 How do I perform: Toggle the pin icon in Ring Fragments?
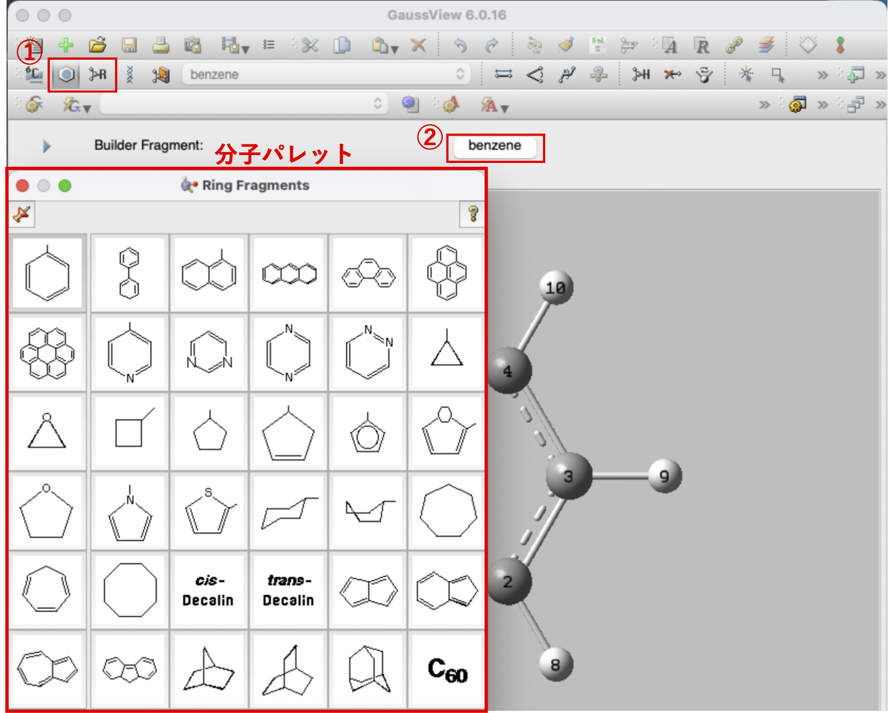pyautogui.click(x=22, y=214)
